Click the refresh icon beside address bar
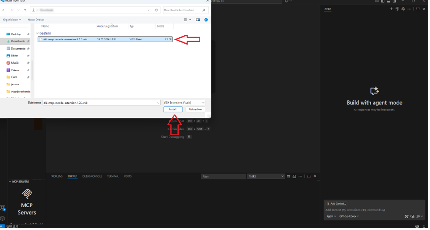 (x=156, y=10)
